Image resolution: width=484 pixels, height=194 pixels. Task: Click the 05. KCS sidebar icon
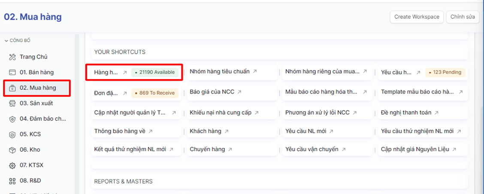[x=12, y=134]
